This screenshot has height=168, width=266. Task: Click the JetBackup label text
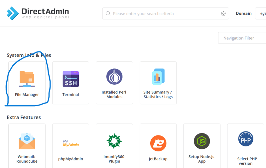pyautogui.click(x=158, y=159)
